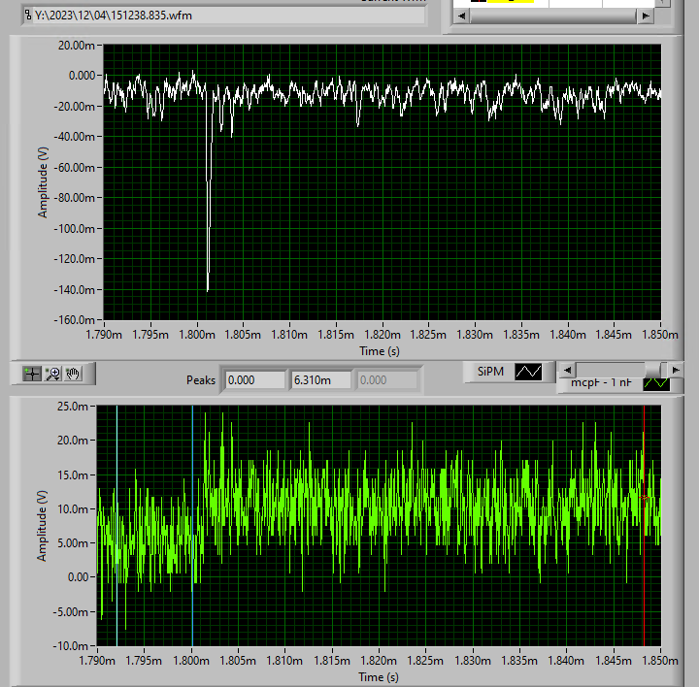This screenshot has height=687, width=699.
Task: Click the SiPM peak spike near -140m
Action: (x=208, y=286)
